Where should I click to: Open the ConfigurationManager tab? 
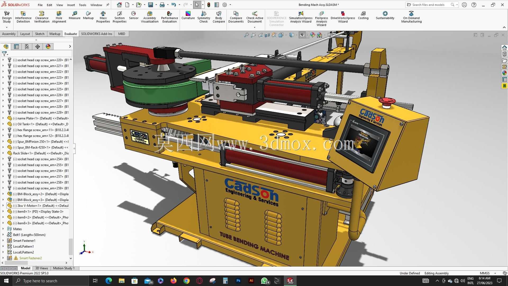coord(27,47)
